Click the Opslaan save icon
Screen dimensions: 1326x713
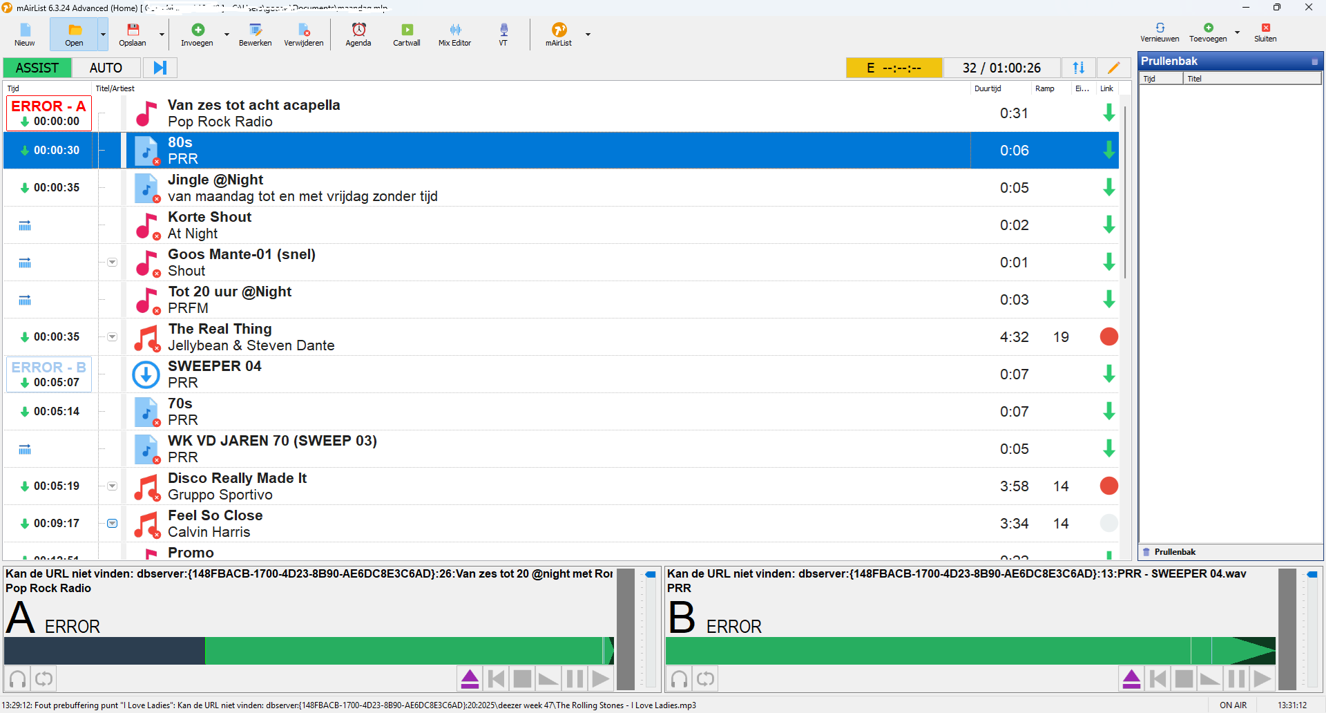[133, 33]
